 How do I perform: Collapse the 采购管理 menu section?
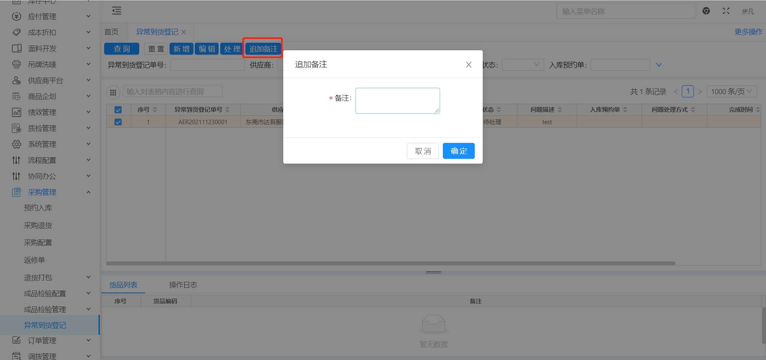tap(89, 192)
